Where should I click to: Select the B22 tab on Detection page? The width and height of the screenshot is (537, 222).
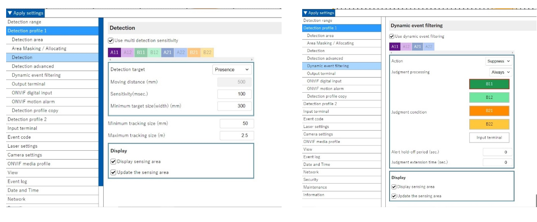[208, 52]
